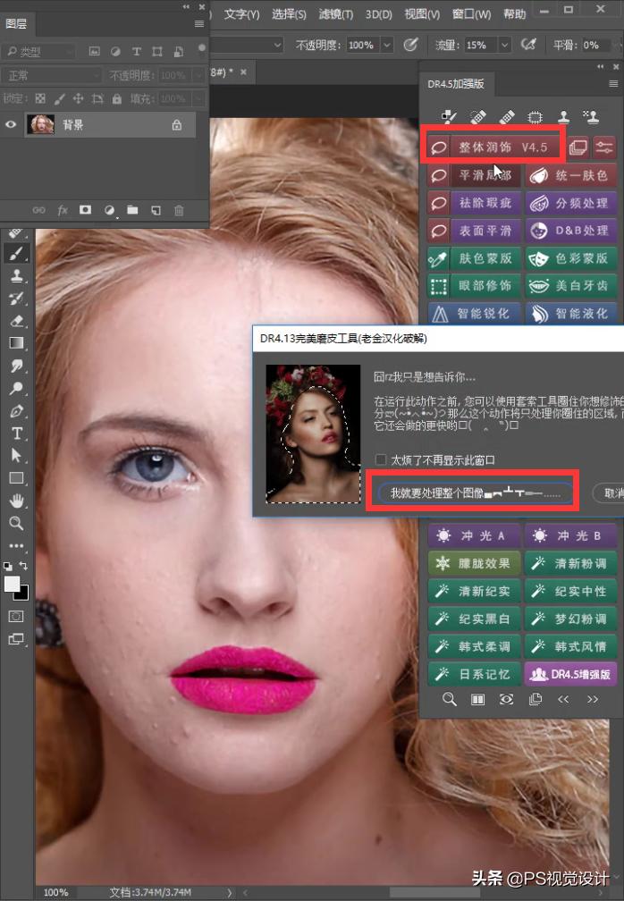Select the Horizontal Type tool
Image resolution: width=624 pixels, height=901 pixels.
pos(16,434)
